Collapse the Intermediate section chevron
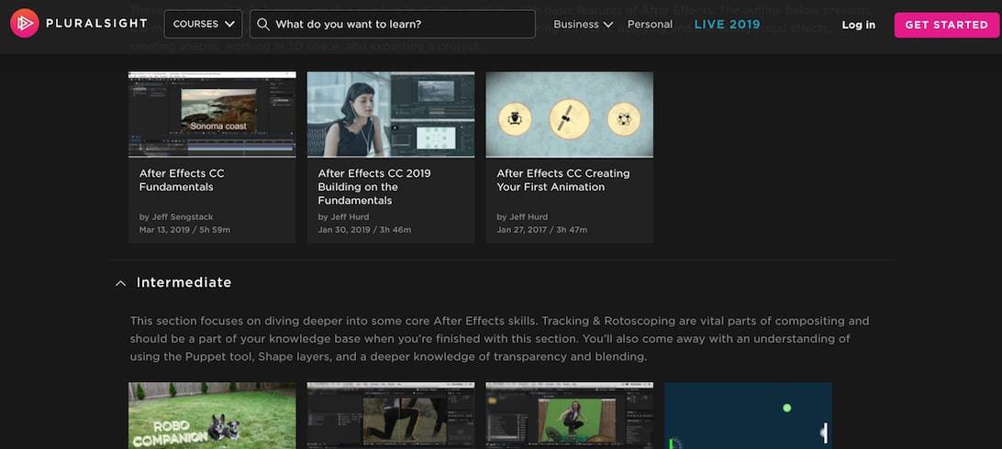Screen dimensions: 1002x449 (x=120, y=283)
